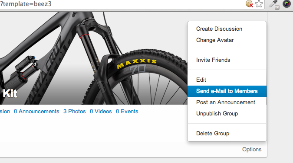Collapse the Options dropdown
Screen dimensions: 293x163
(x=252, y=150)
